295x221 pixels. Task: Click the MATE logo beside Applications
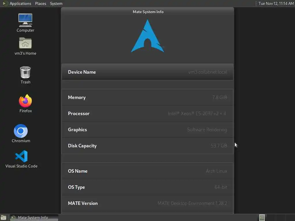(5, 3)
